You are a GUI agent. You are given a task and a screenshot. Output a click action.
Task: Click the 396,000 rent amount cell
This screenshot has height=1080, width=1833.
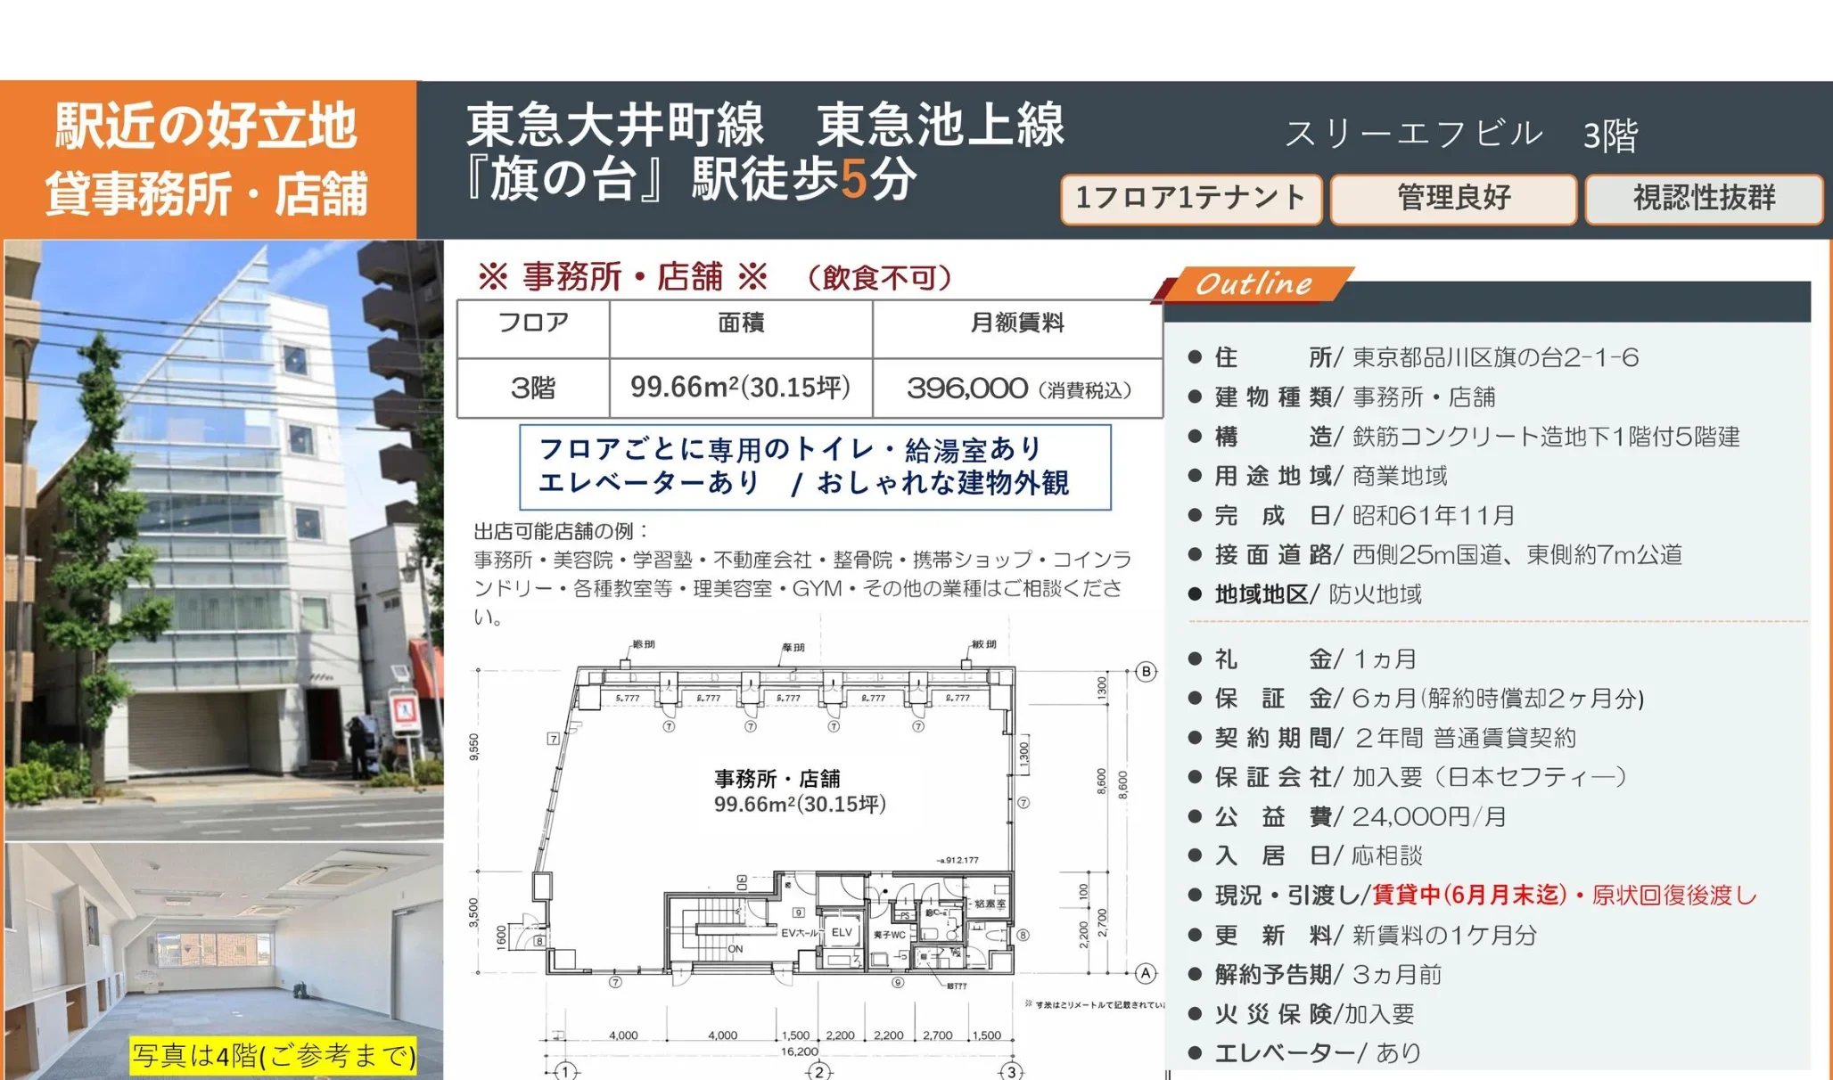(1016, 389)
